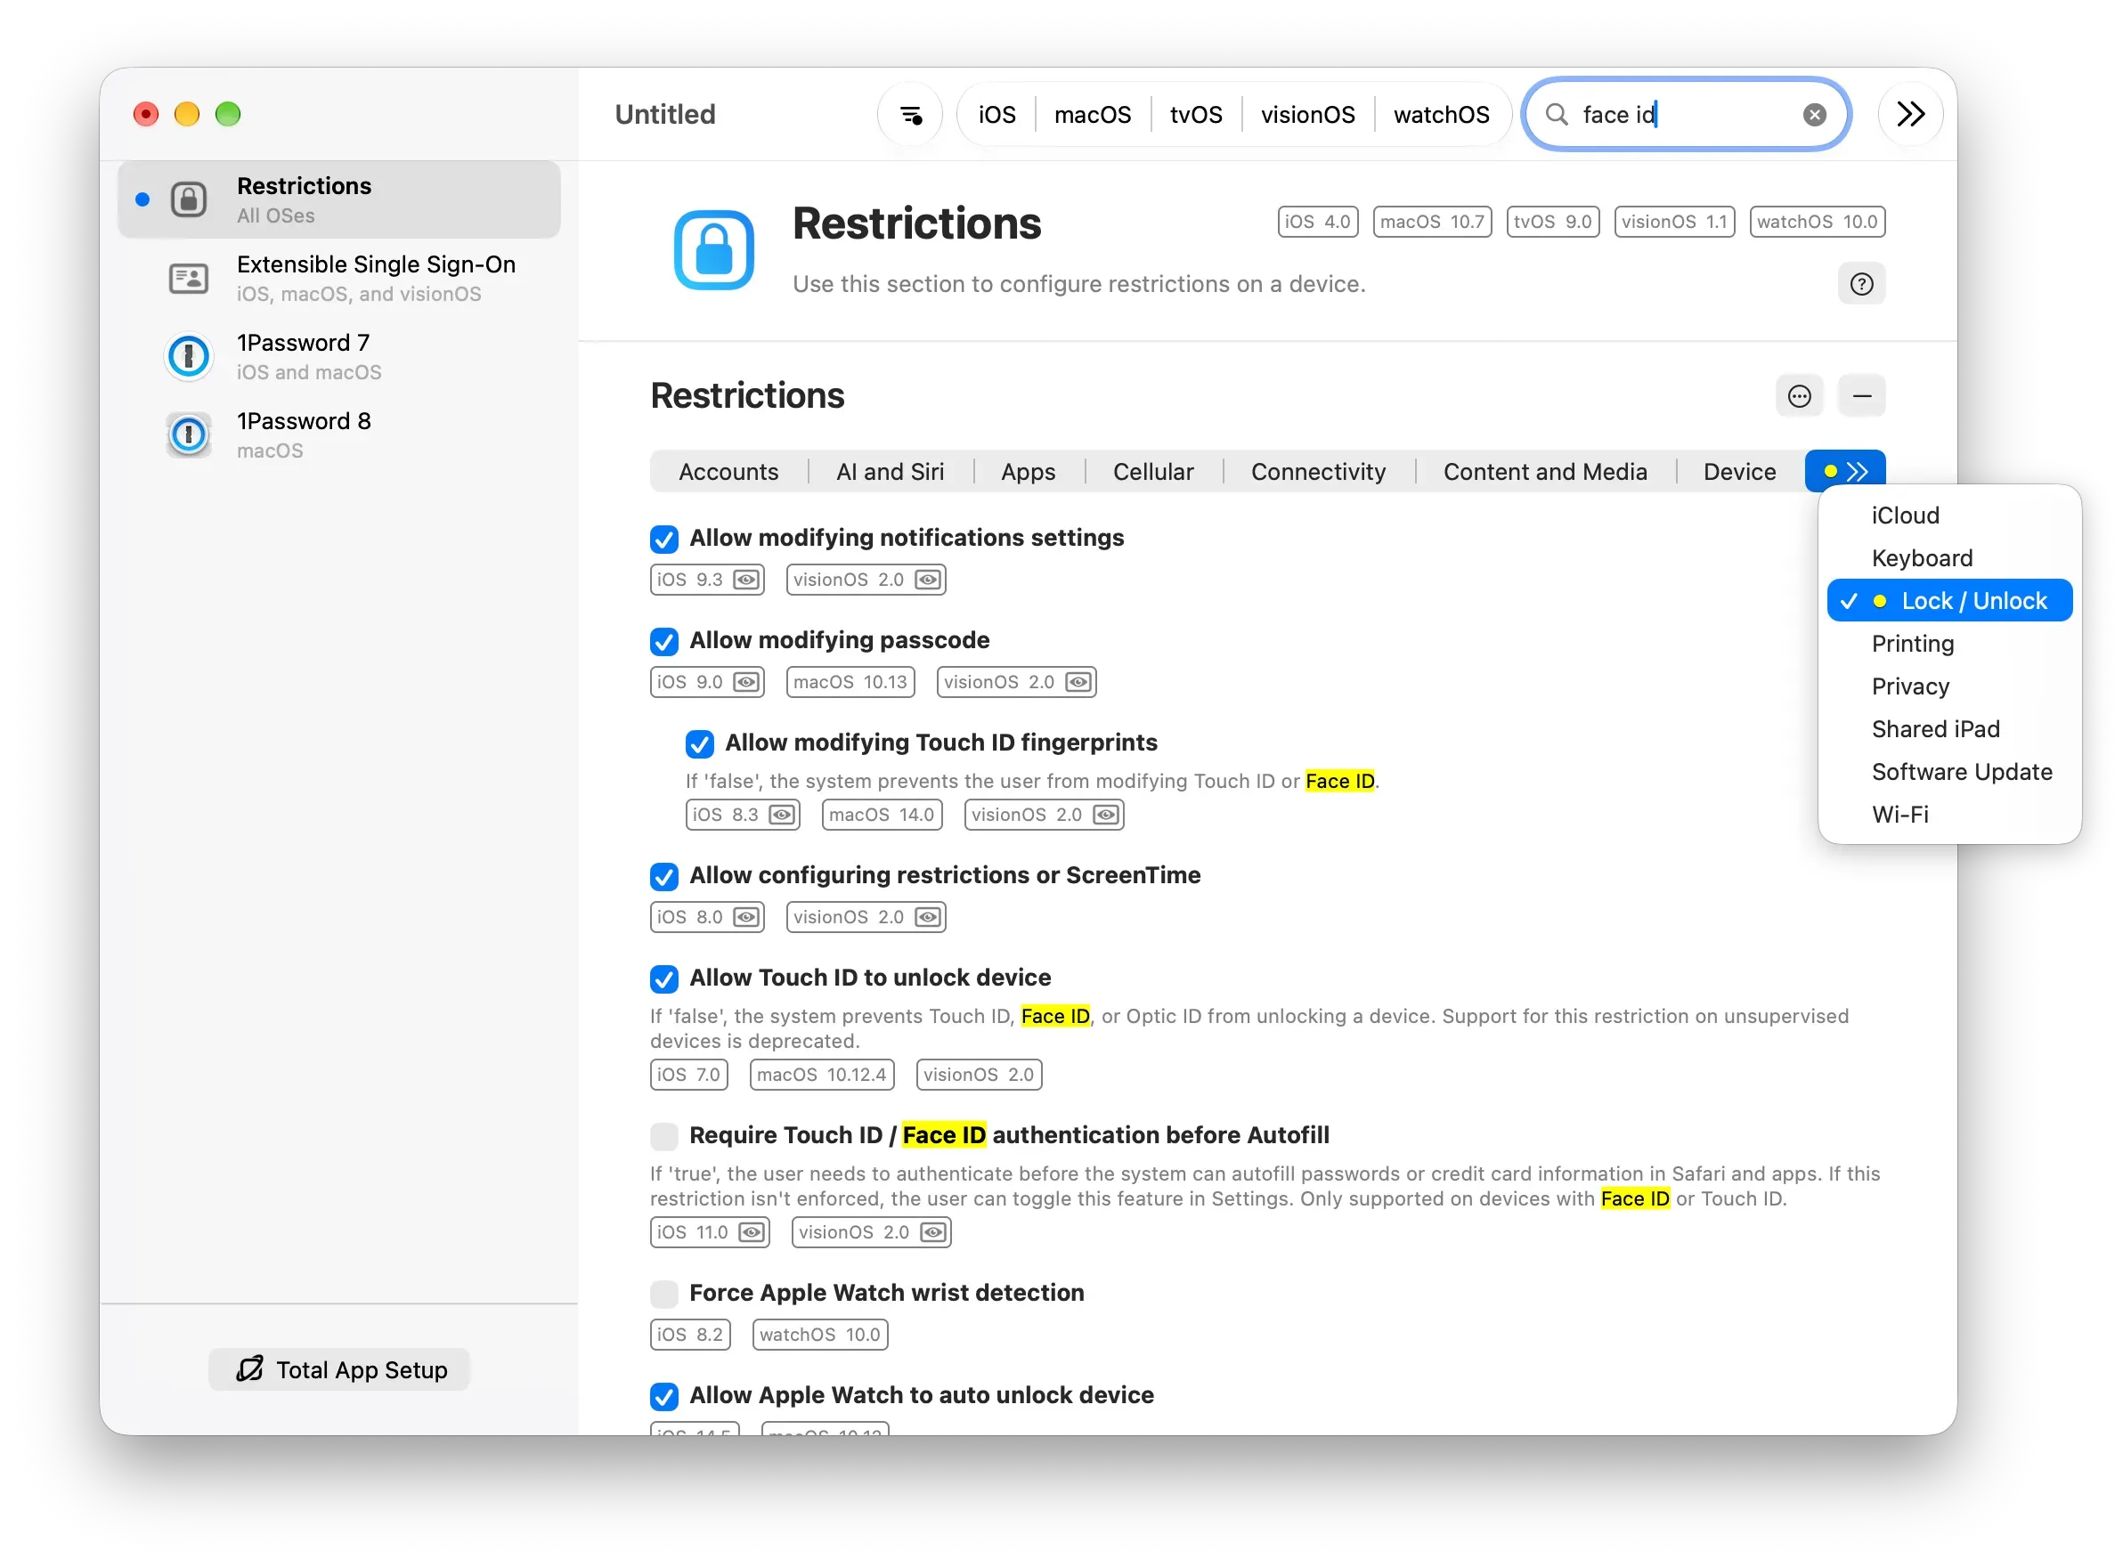
Task: Click eye icon in visionOS 2.0 badge under ScreenTime
Action: pos(928,918)
